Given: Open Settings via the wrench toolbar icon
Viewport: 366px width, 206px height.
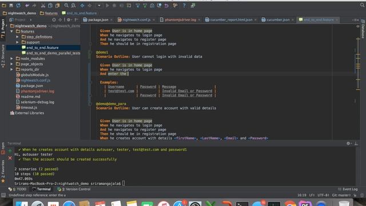Looking at the screenshot, I should 175,5.
